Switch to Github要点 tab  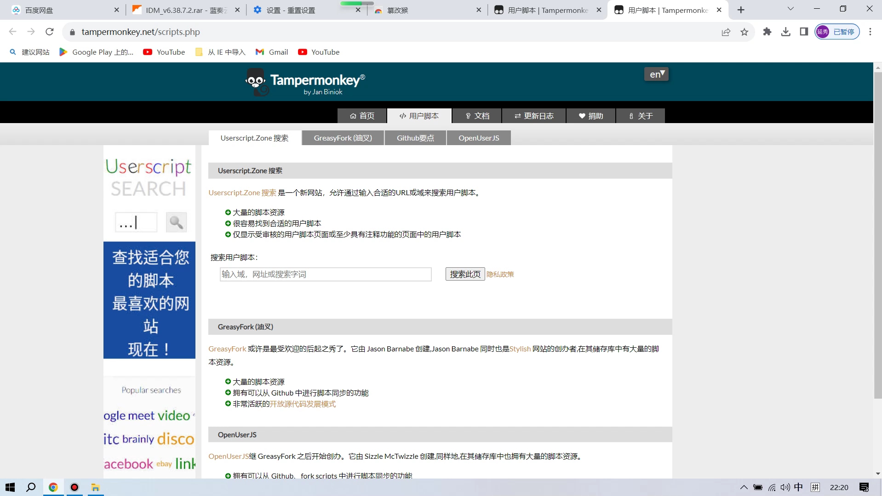pos(415,138)
